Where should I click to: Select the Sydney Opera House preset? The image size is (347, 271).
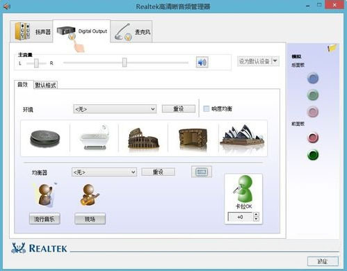(x=242, y=137)
